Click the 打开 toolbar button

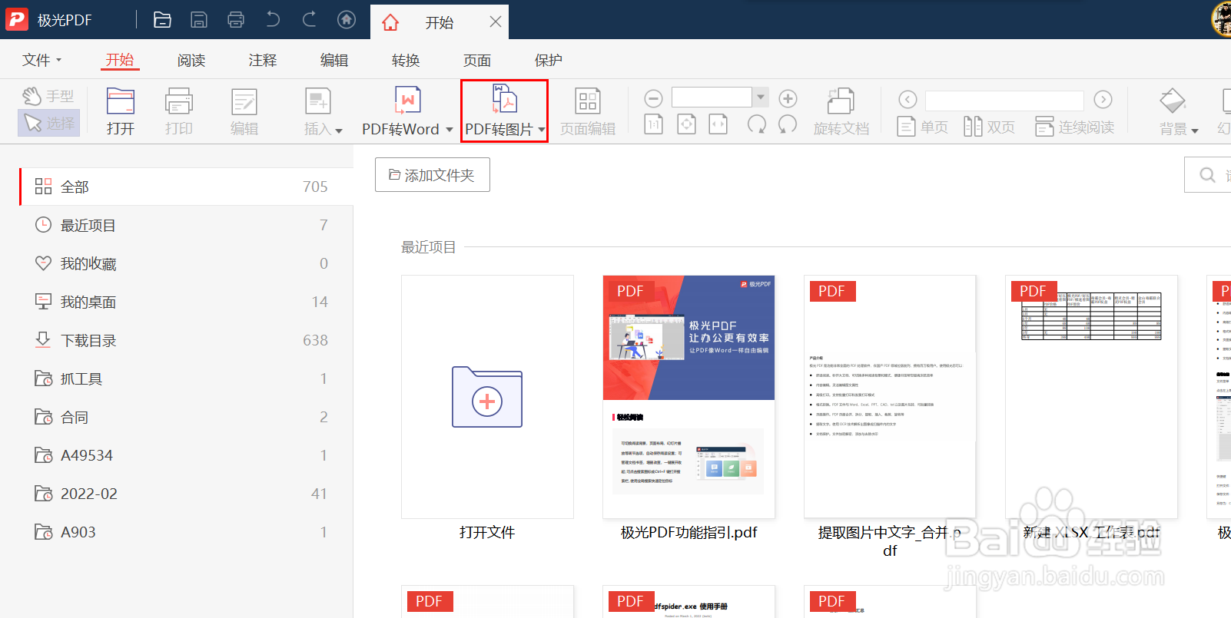(x=121, y=112)
